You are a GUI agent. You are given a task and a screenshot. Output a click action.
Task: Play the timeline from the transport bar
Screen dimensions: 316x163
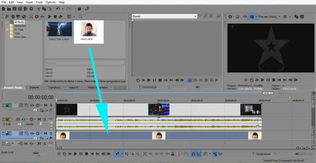click(x=75, y=154)
